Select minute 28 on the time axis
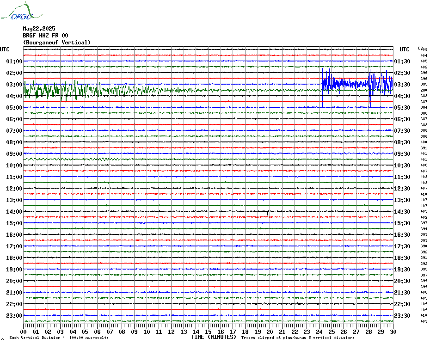The width and height of the screenshot is (430, 344). coord(369,332)
